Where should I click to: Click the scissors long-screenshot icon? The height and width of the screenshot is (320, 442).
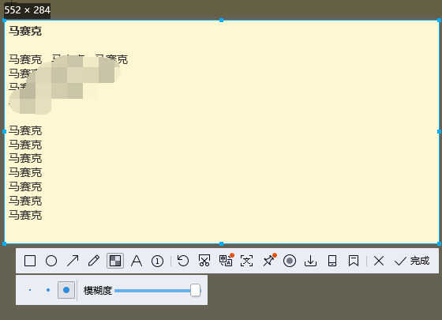tap(204, 261)
